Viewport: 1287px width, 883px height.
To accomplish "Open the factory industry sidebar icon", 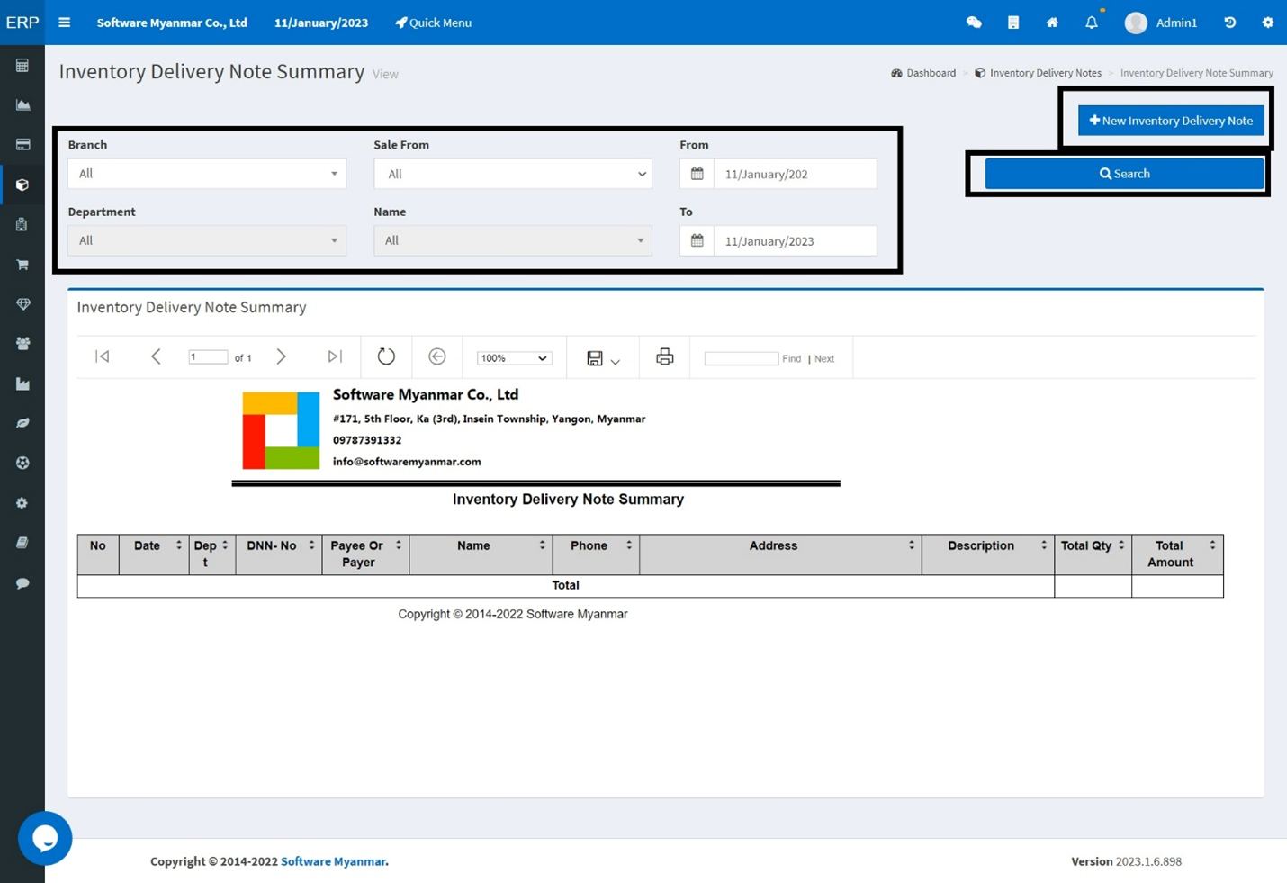I will pos(22,383).
